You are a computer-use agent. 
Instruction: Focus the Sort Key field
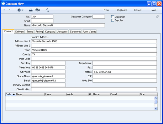[x=48, y=63]
